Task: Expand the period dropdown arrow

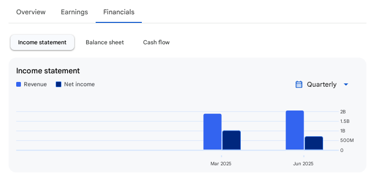Action: click(346, 84)
